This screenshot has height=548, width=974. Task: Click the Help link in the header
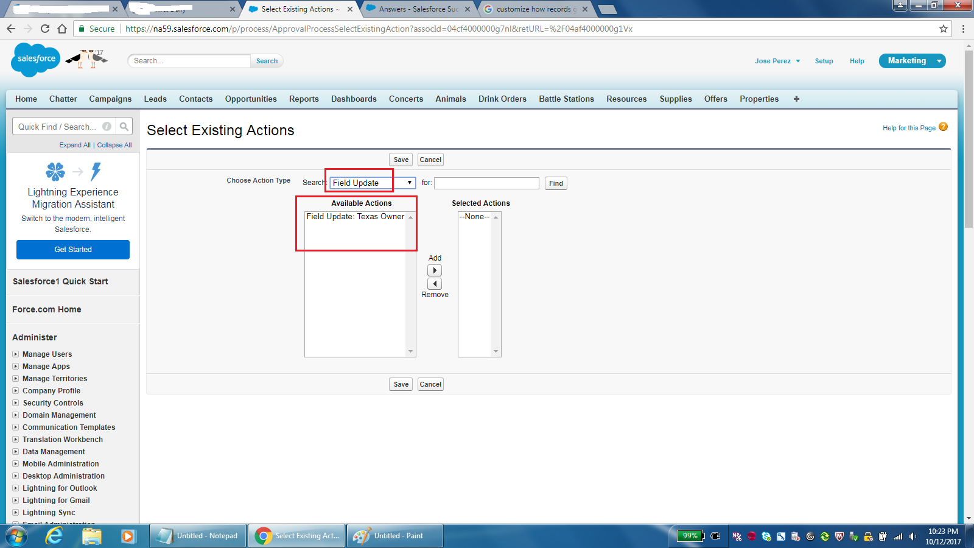pyautogui.click(x=857, y=61)
